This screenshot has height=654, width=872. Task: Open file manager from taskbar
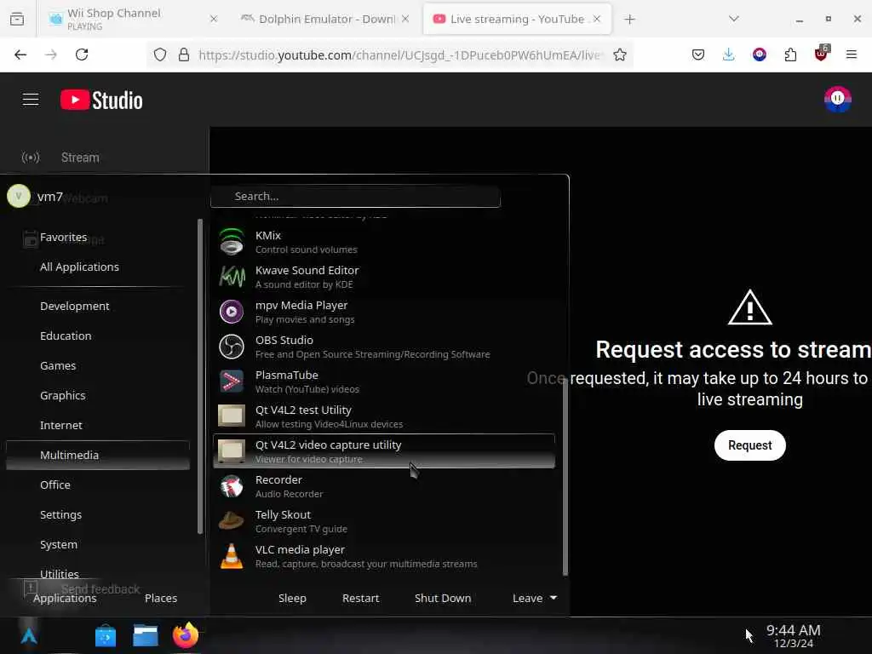pyautogui.click(x=145, y=635)
